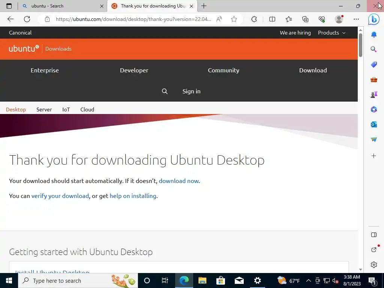Click the Sign in link
The image size is (384, 288).
(192, 91)
